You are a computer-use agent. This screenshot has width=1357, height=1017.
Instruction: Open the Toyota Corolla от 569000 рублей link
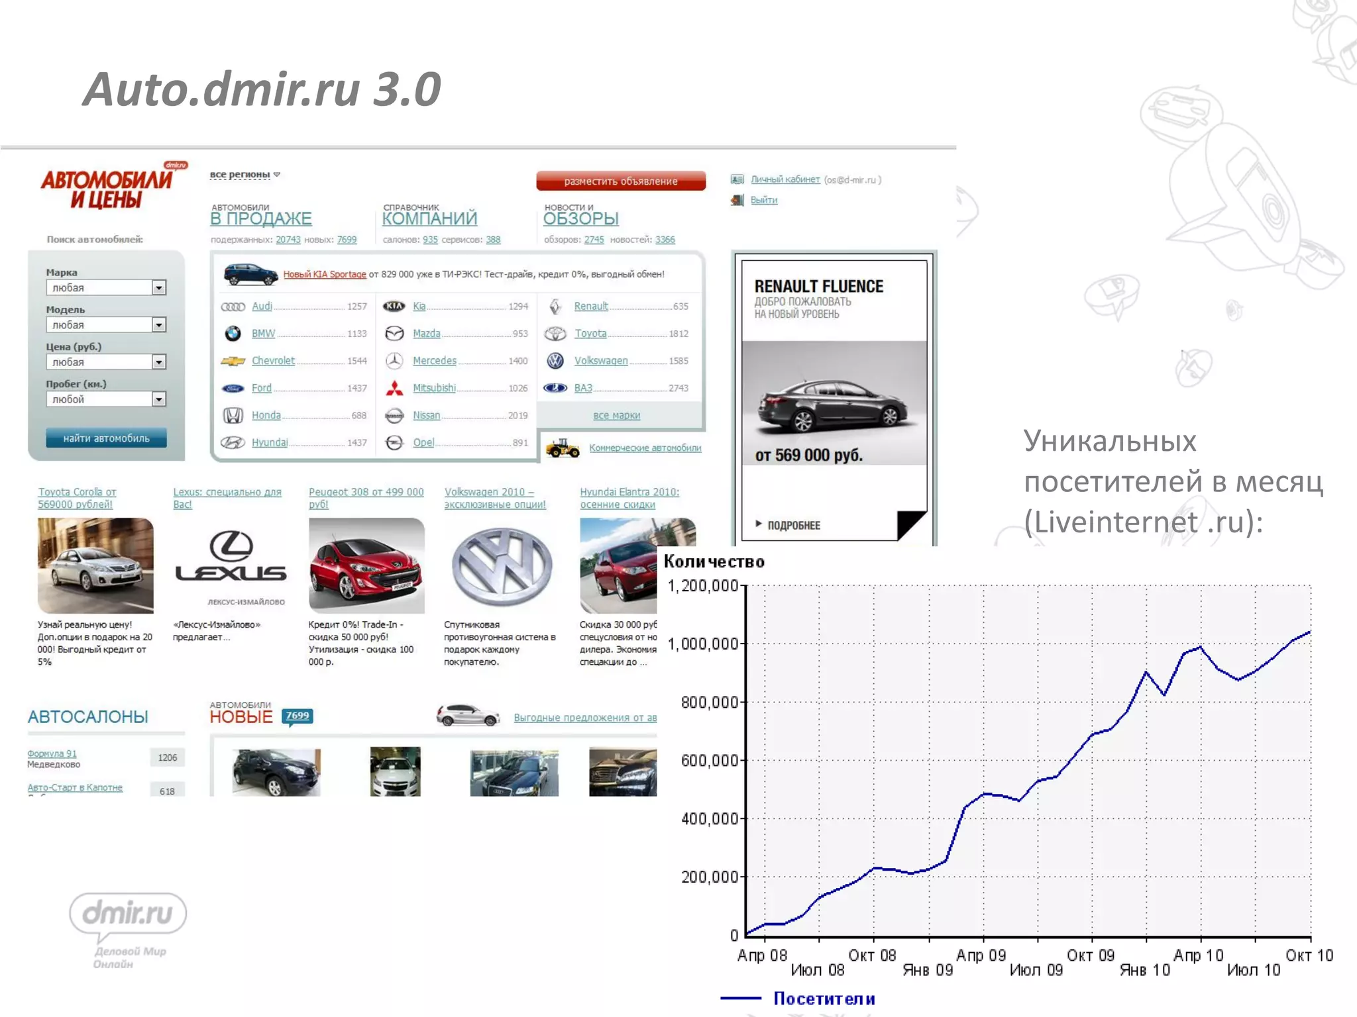coord(77,498)
